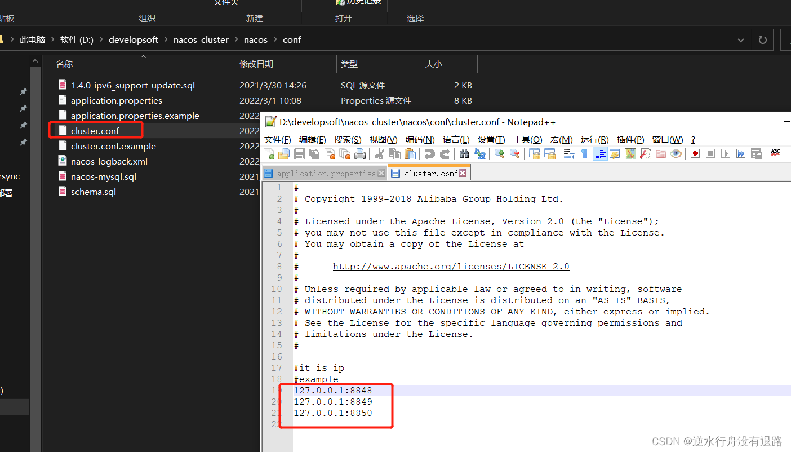
Task: Save the current file via toolbar
Action: point(299,153)
